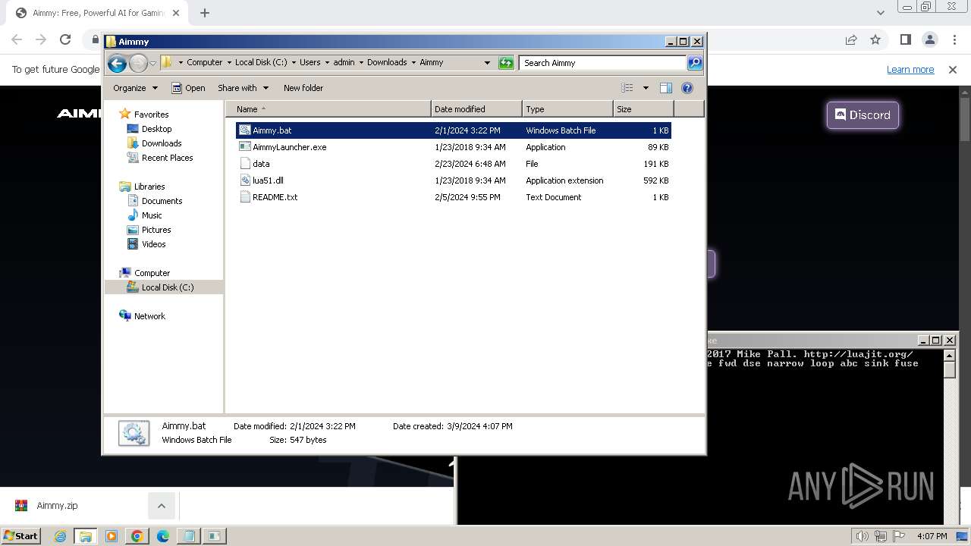Open the Share with dropdown

[x=243, y=88]
